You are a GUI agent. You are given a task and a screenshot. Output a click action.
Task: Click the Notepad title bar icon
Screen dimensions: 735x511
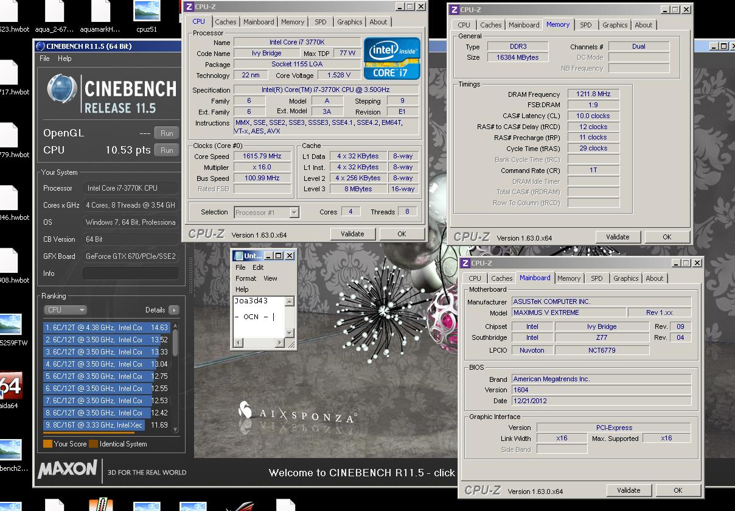(238, 256)
